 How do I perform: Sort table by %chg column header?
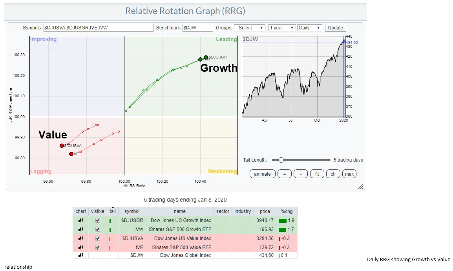coord(286,211)
